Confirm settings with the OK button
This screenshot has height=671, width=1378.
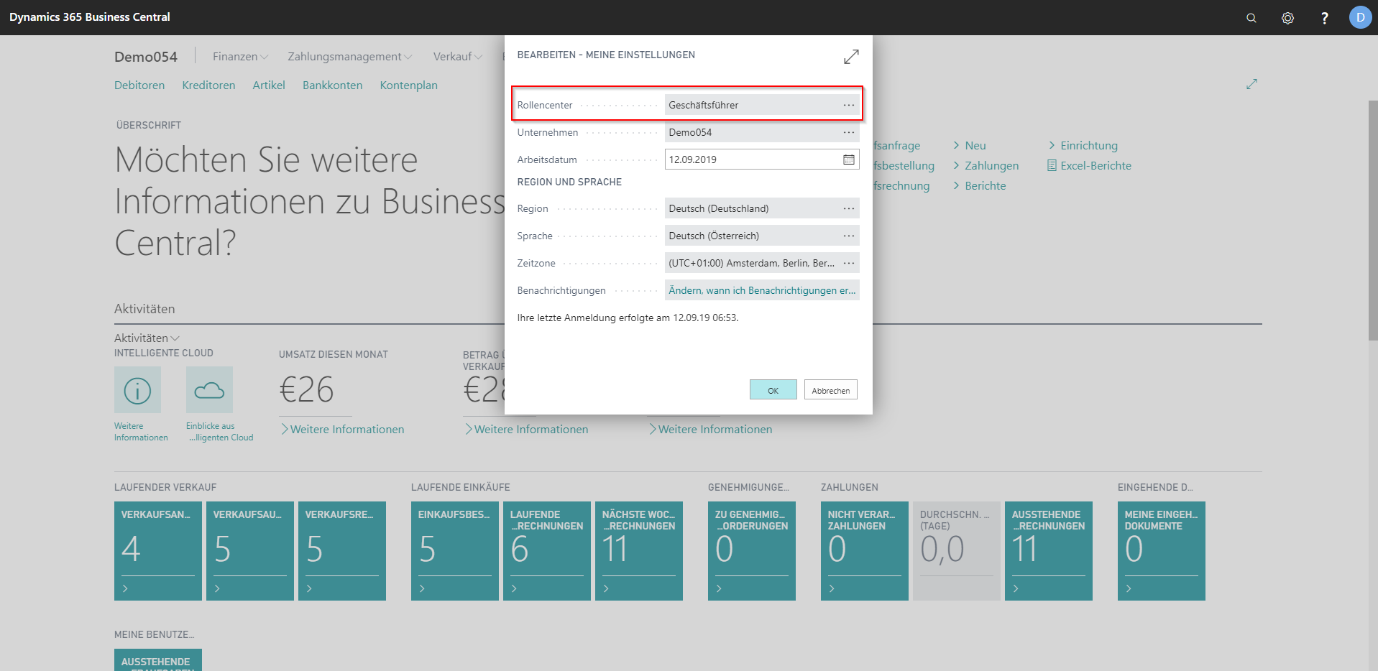[x=773, y=390]
